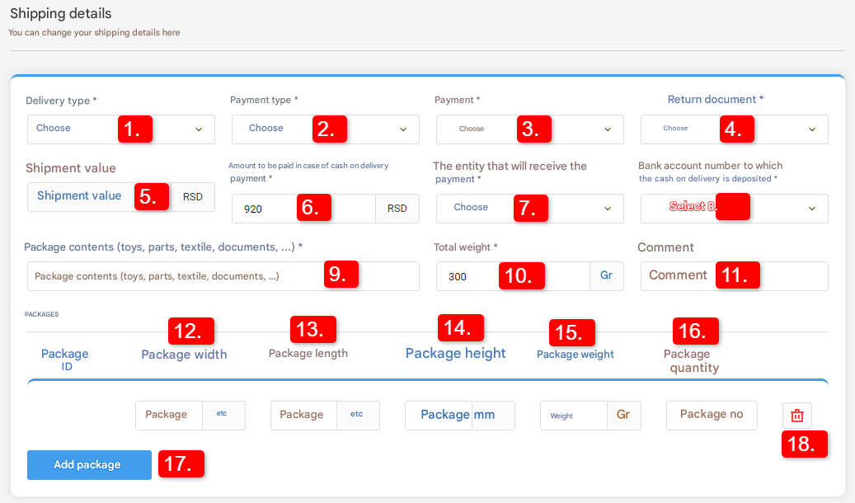Focus the Package height mm input

click(439, 415)
